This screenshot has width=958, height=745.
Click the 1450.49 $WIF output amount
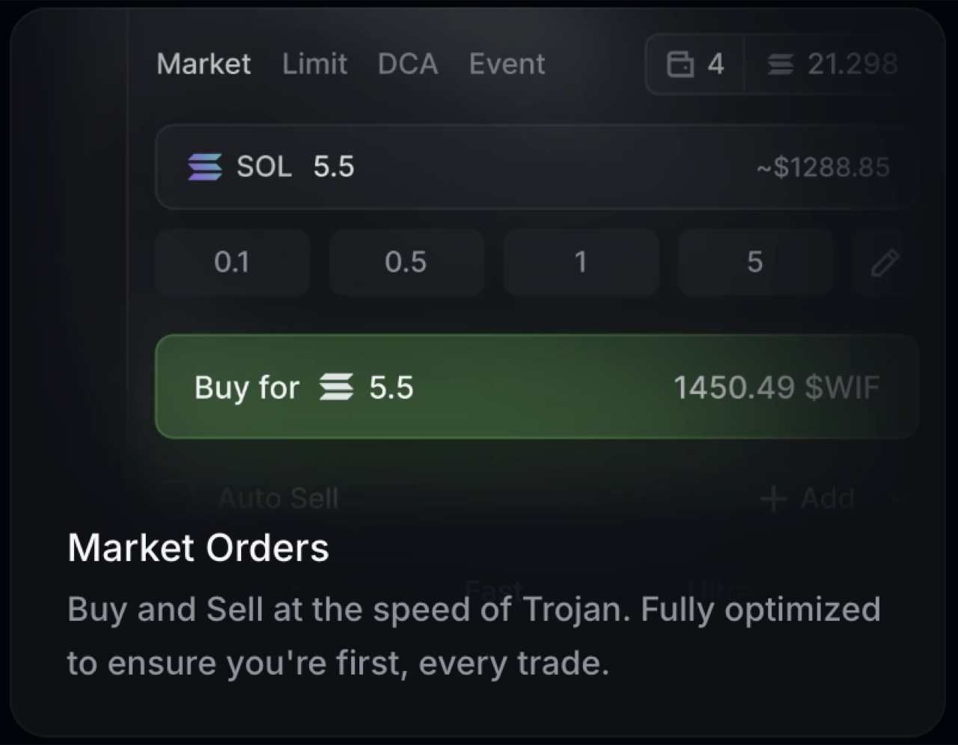tap(776, 387)
